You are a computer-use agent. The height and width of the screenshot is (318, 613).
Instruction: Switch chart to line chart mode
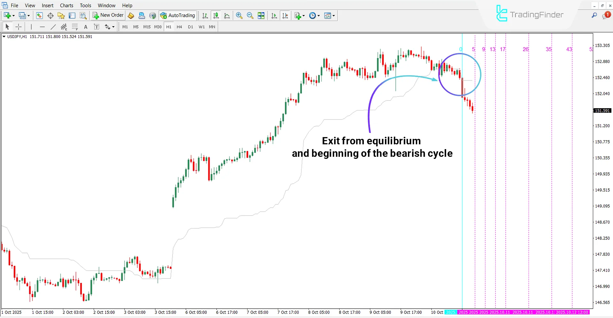click(227, 15)
